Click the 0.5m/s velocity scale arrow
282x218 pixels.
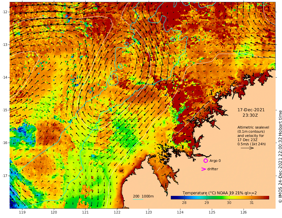[x=247, y=148]
